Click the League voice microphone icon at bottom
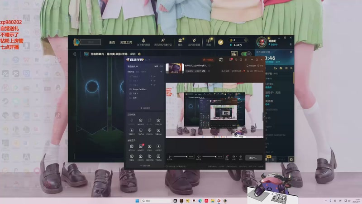This screenshot has height=204, width=362. click(x=273, y=160)
